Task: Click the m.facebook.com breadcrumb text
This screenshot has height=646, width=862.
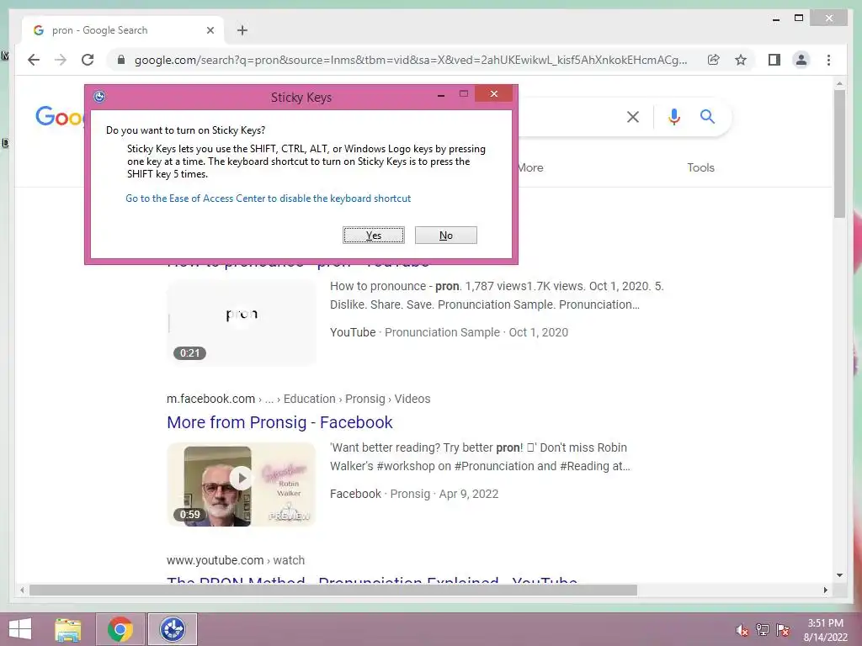Action: (299, 399)
